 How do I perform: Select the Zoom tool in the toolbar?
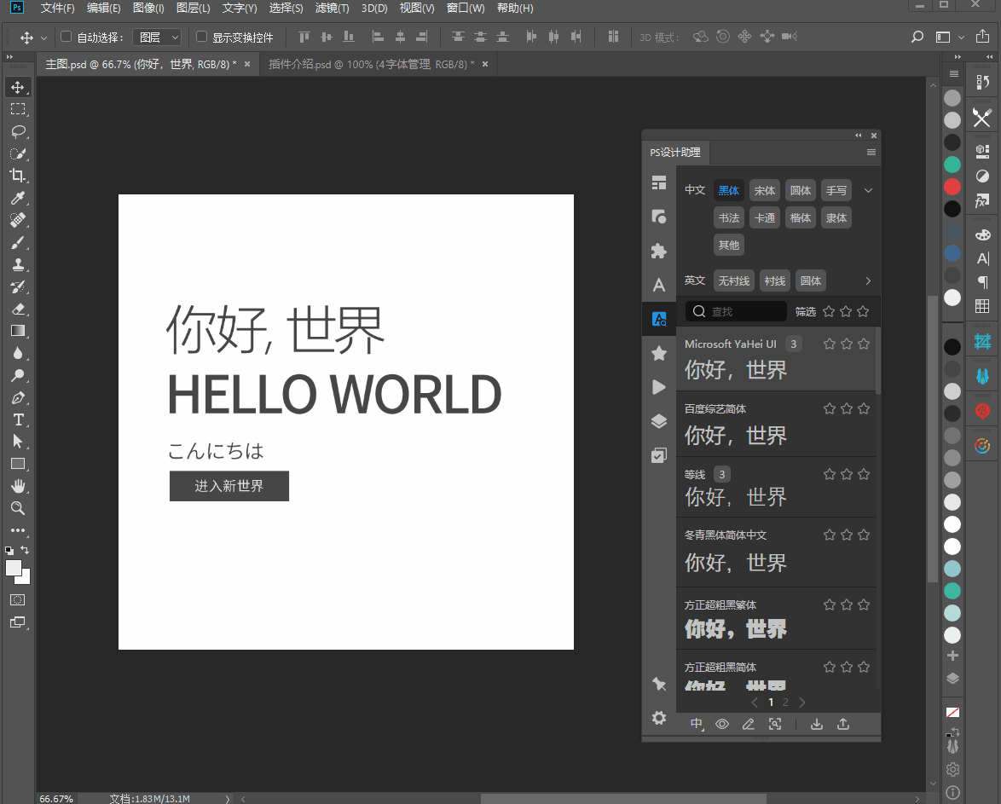pos(18,508)
